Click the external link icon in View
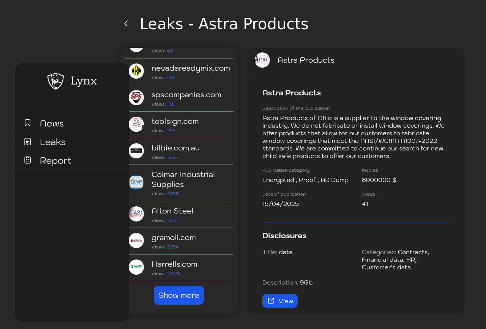 [271, 301]
